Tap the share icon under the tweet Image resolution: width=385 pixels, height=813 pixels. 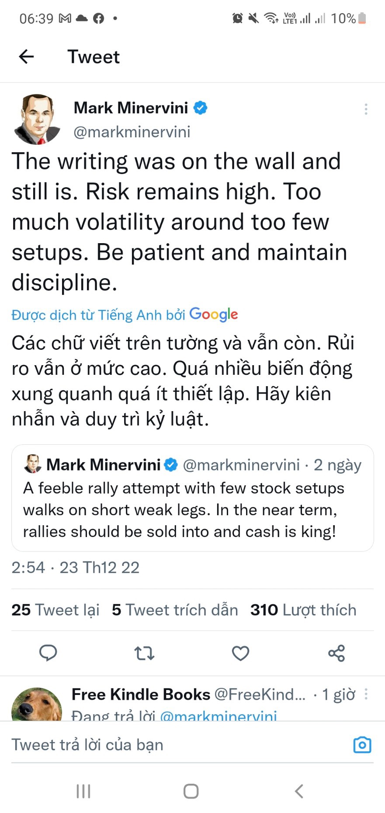(336, 653)
